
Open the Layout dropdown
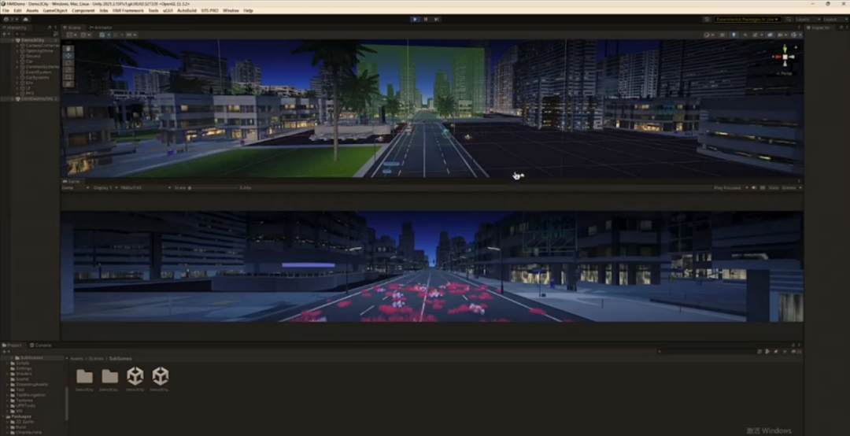coord(831,19)
